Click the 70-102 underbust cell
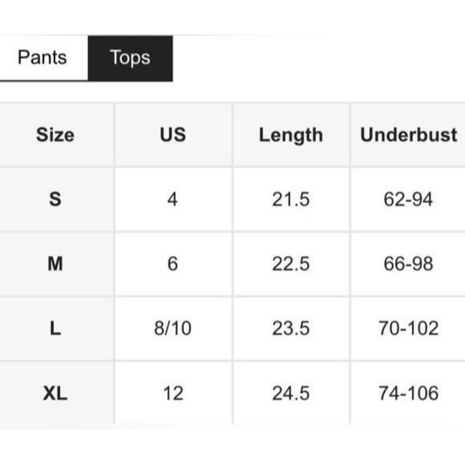 click(x=408, y=329)
